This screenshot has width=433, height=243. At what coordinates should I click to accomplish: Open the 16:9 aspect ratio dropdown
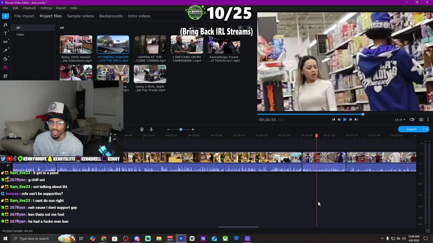[400, 119]
